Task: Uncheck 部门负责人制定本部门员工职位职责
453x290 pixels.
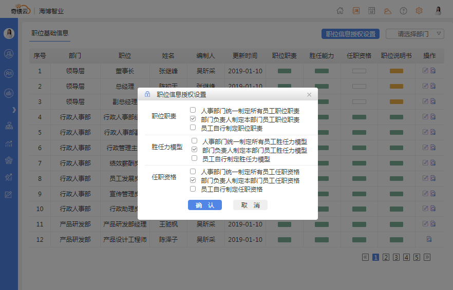Action: (x=193, y=119)
